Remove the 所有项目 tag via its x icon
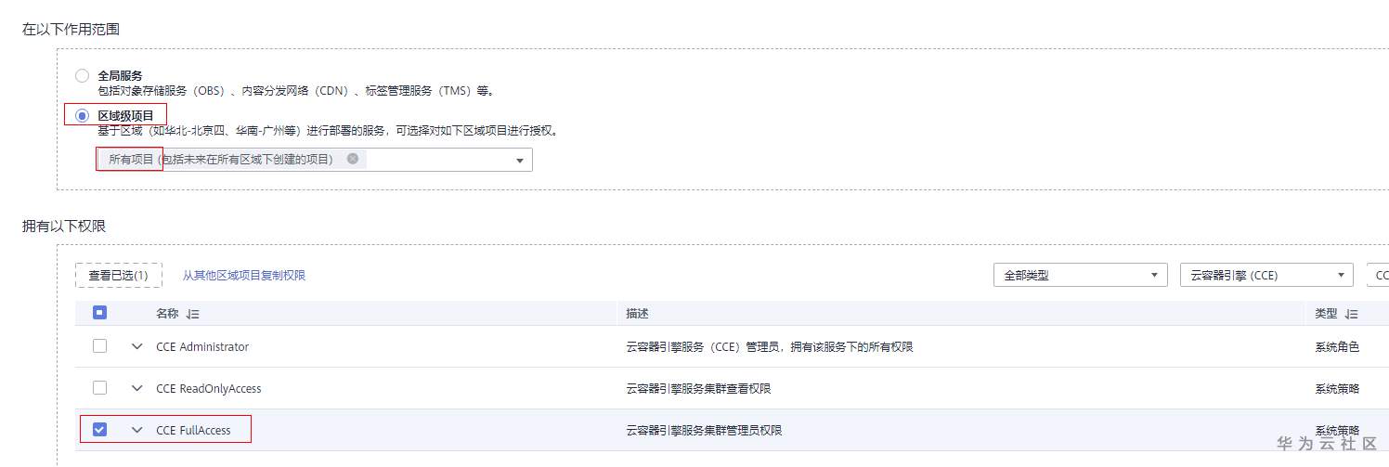This screenshot has width=1389, height=467. (353, 159)
